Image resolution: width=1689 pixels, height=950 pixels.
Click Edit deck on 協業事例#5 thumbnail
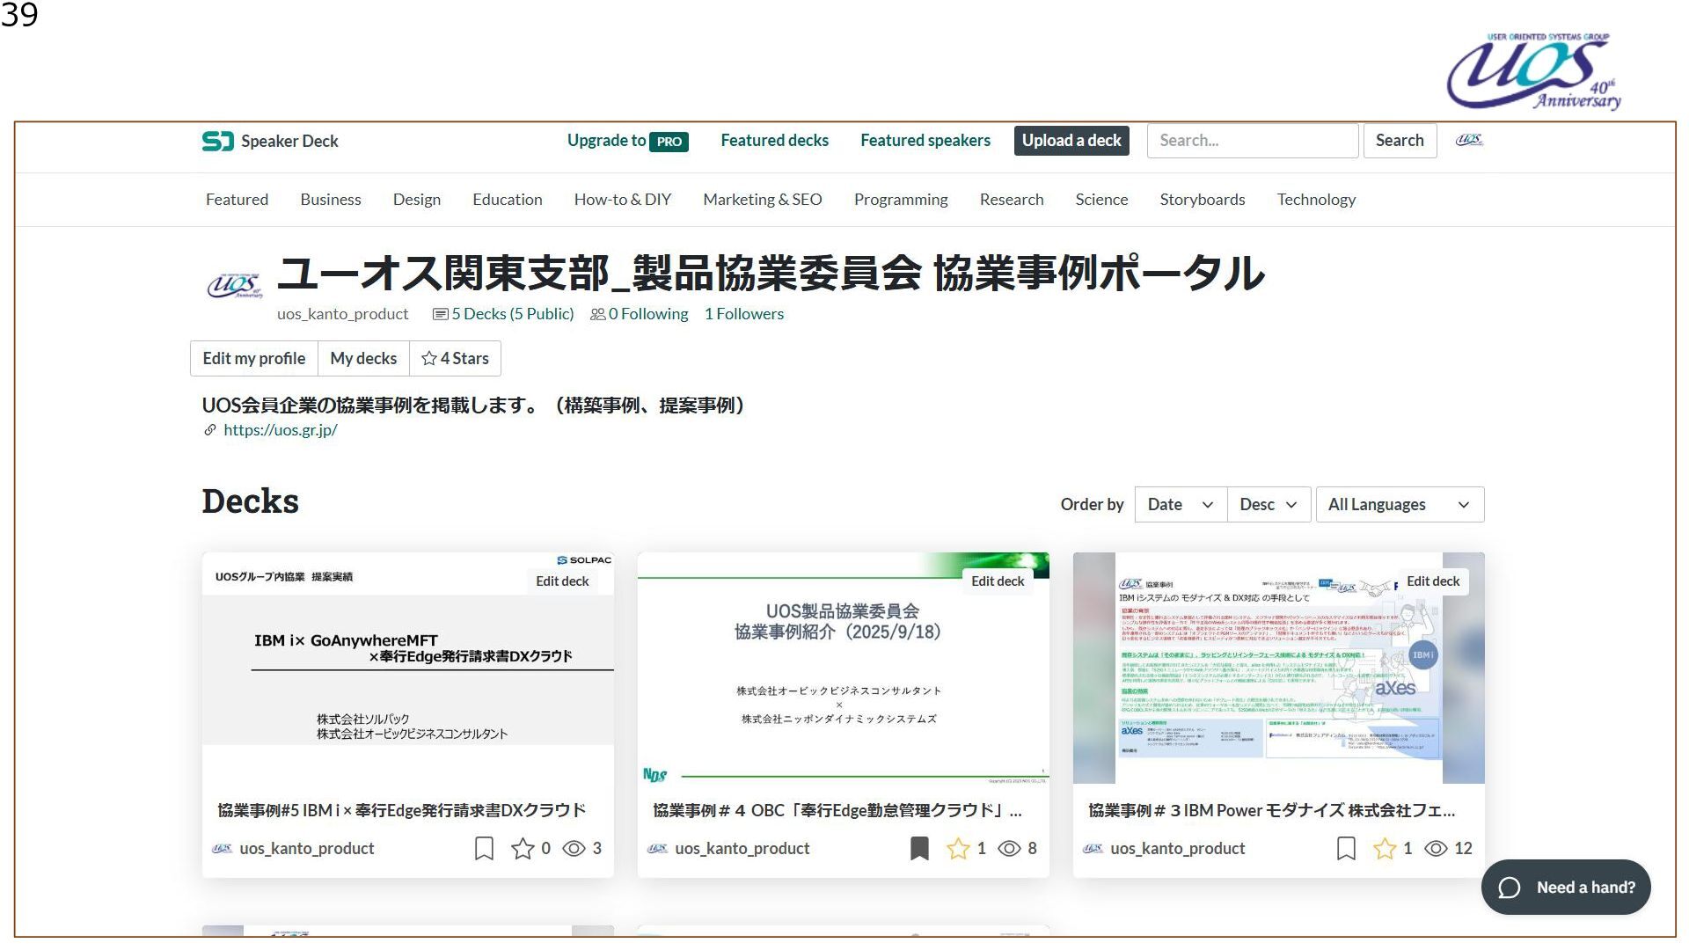tap(562, 581)
